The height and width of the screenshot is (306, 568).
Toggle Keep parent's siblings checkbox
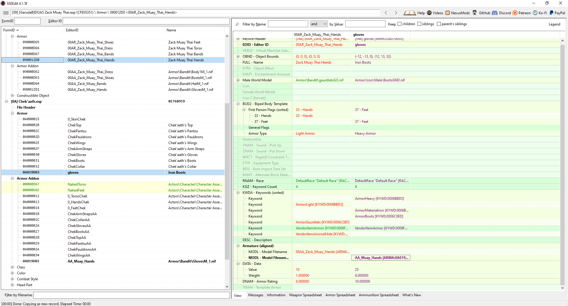pos(439,24)
